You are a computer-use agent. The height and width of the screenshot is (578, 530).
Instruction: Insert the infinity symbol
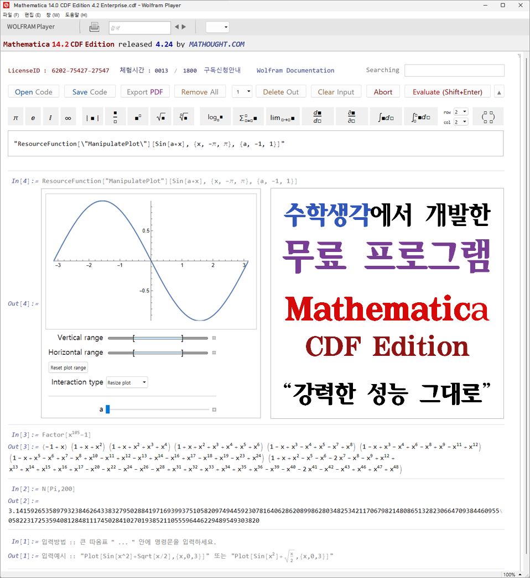[68, 117]
